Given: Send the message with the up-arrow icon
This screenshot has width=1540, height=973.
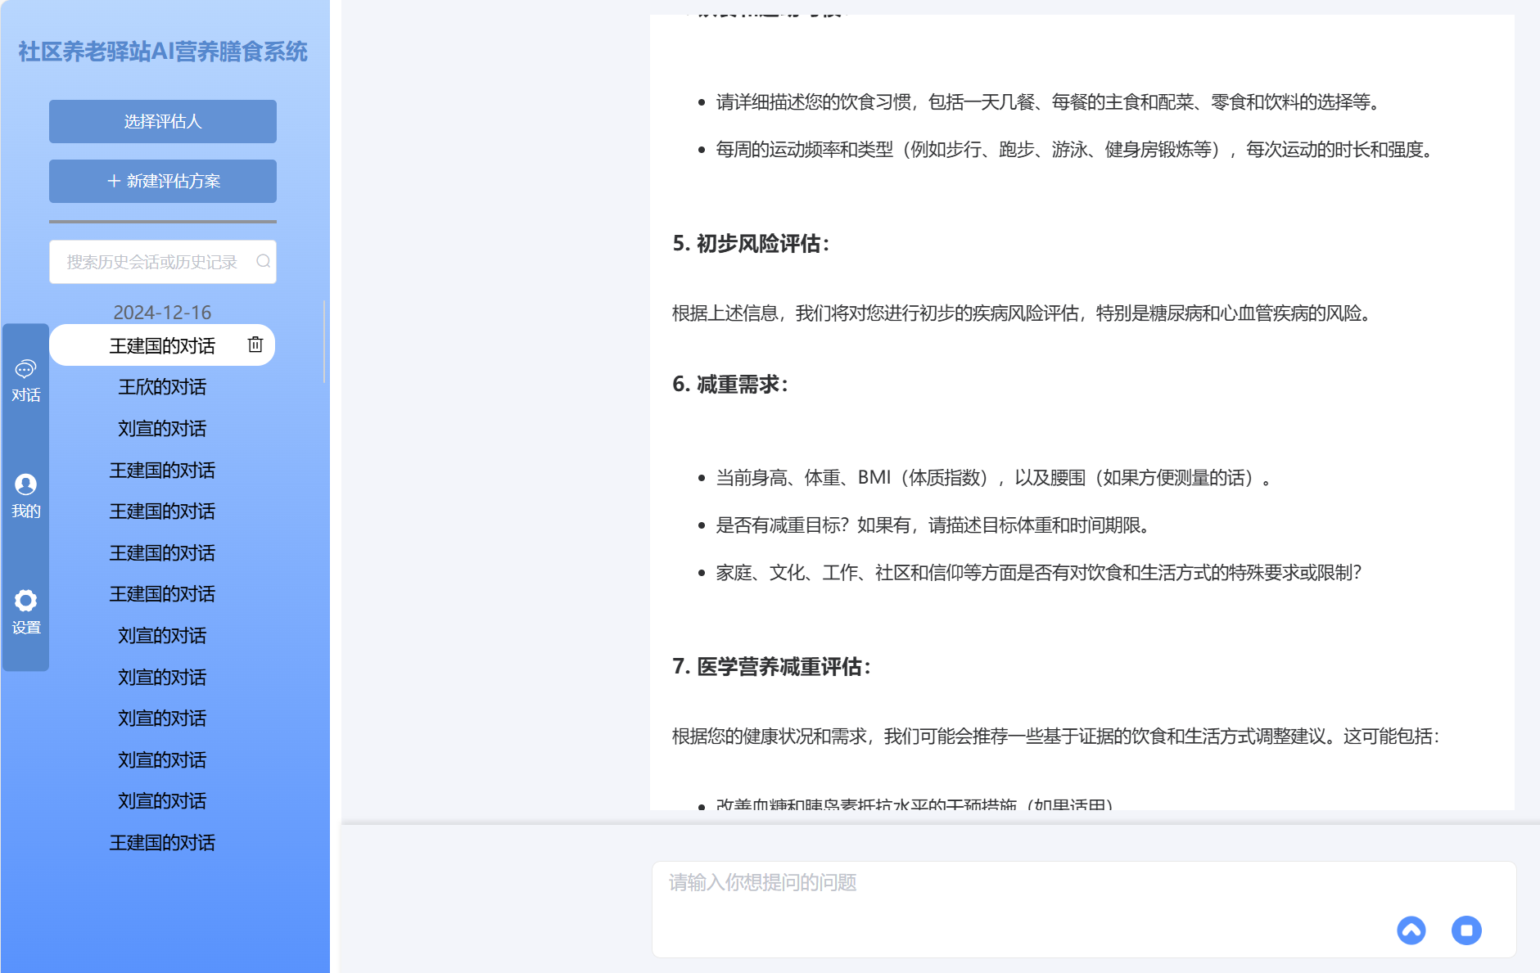Looking at the screenshot, I should coord(1411,930).
